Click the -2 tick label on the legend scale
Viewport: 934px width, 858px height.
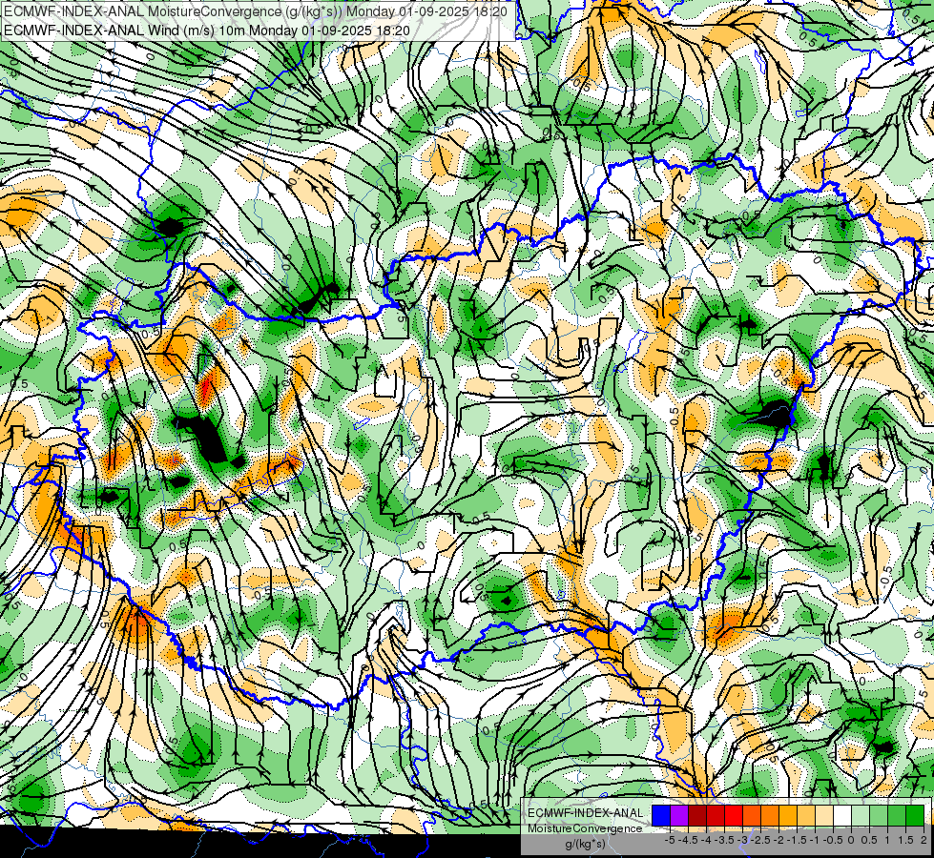click(x=778, y=840)
